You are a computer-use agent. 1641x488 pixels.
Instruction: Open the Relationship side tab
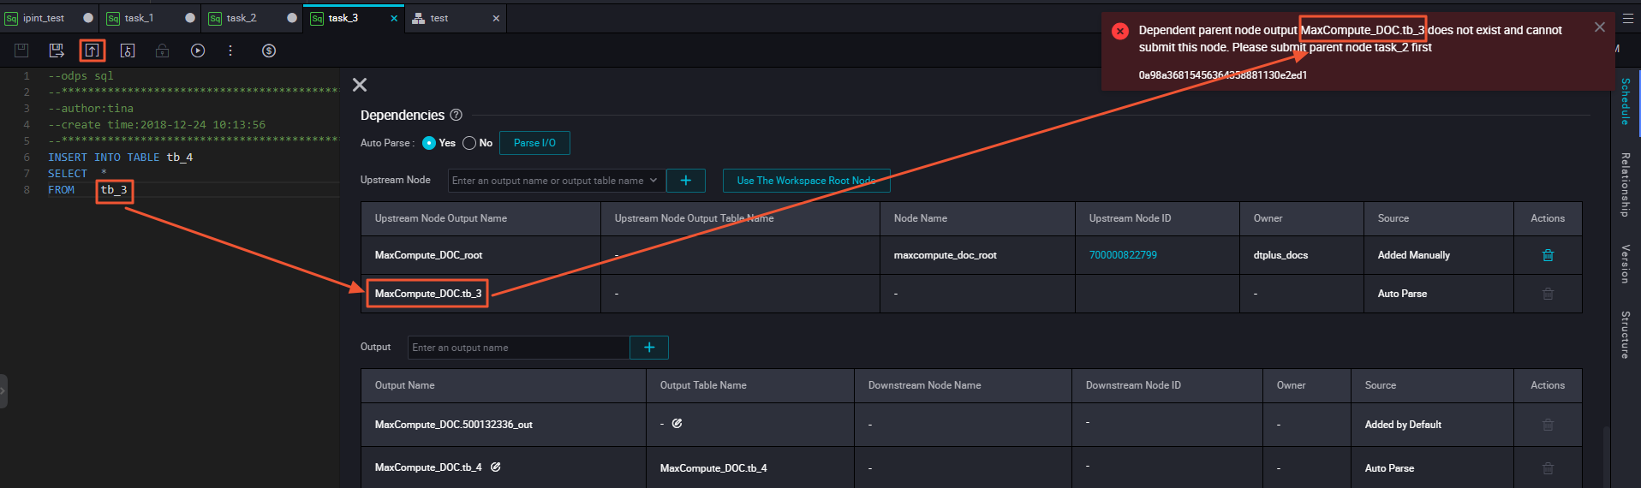tap(1625, 184)
